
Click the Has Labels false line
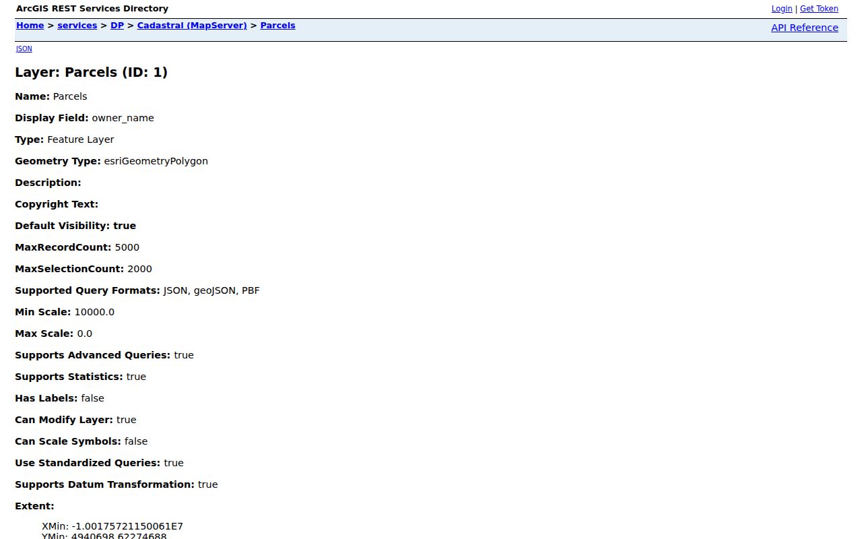(x=60, y=398)
